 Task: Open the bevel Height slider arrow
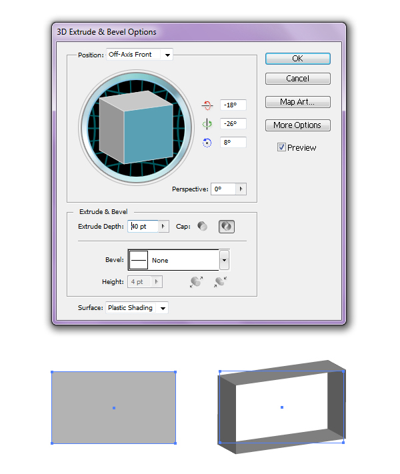(x=157, y=282)
